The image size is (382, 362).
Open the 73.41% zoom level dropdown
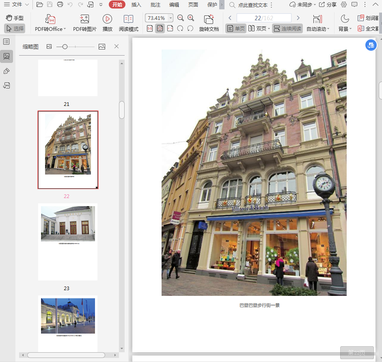170,18
